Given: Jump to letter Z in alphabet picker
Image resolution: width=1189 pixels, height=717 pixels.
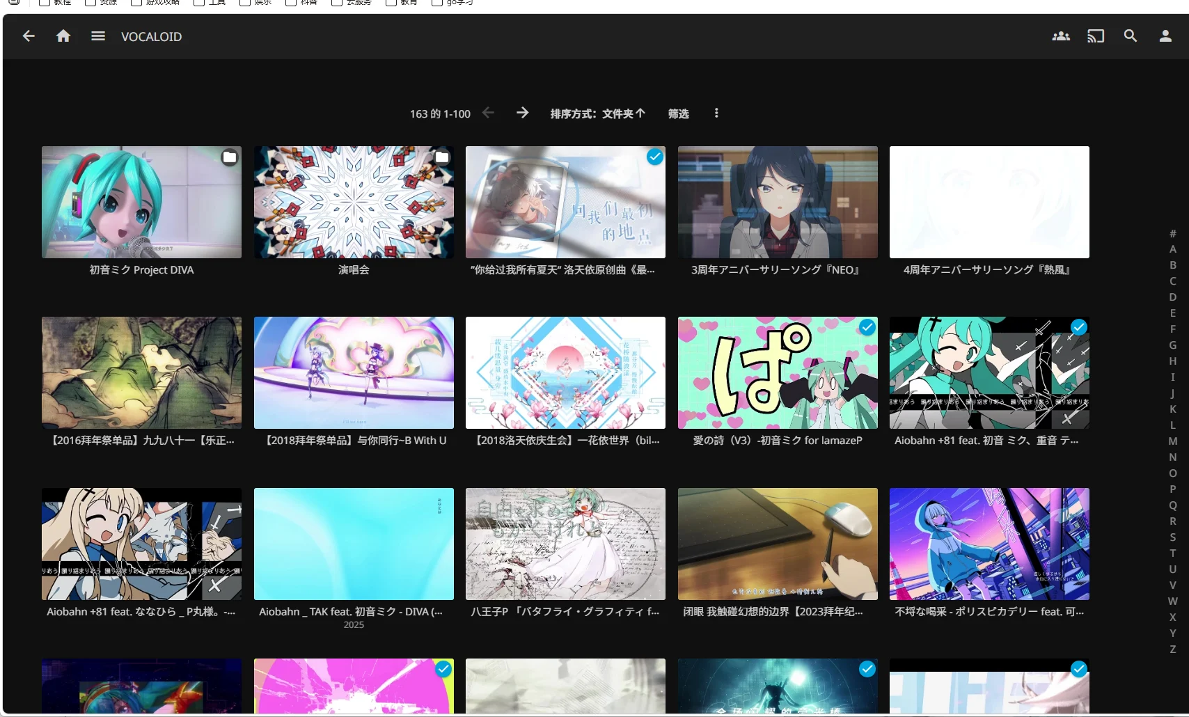Looking at the screenshot, I should pyautogui.click(x=1173, y=649).
